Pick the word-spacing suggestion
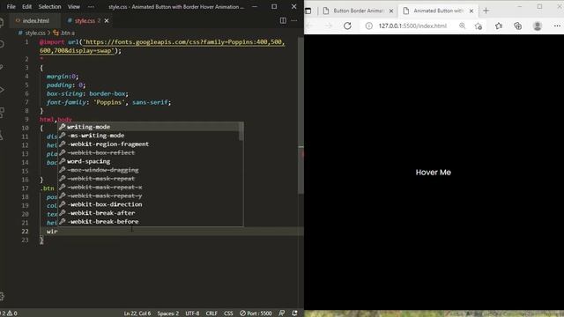This screenshot has height=317, width=564. click(151, 161)
